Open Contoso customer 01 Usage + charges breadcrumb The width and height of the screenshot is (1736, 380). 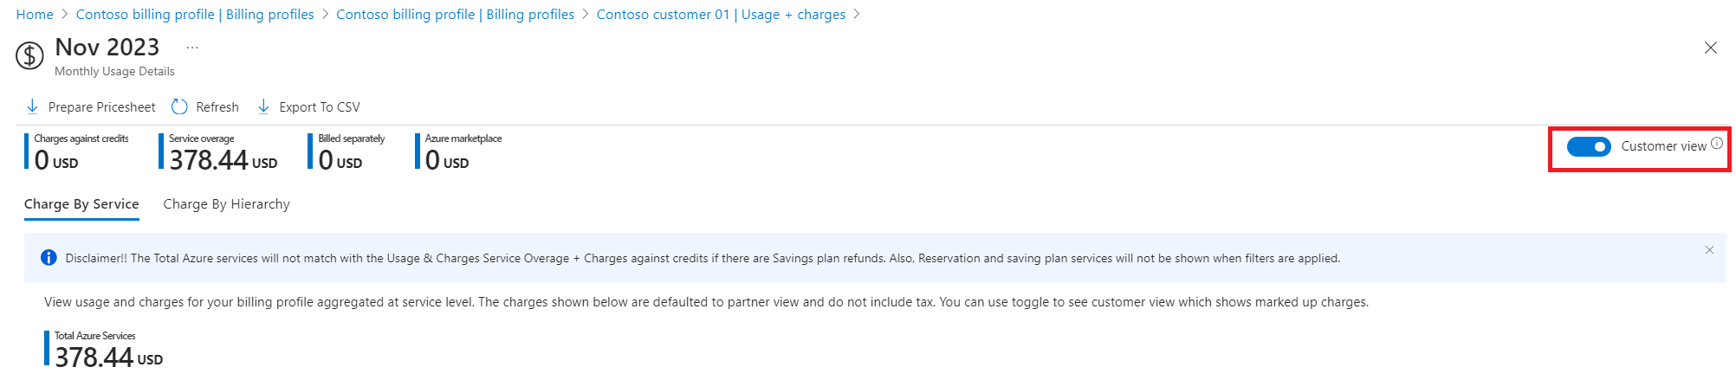[x=721, y=15]
